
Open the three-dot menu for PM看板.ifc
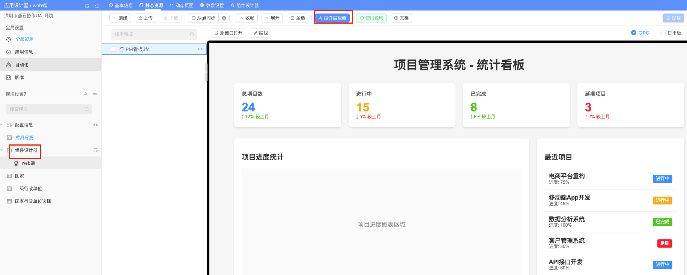point(200,49)
